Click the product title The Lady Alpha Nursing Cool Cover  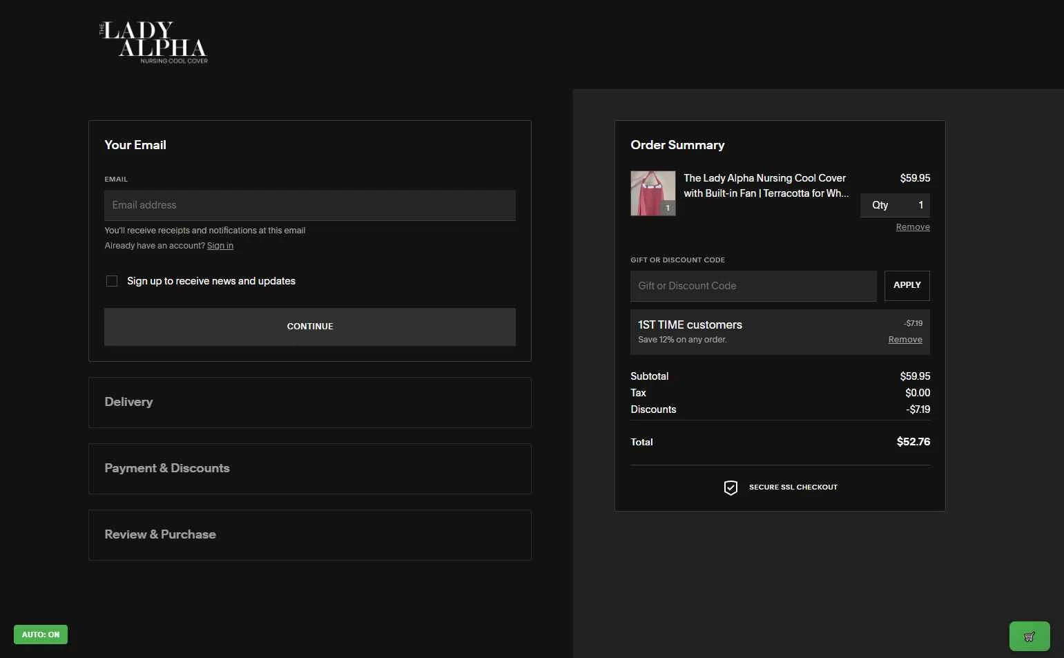(766, 186)
